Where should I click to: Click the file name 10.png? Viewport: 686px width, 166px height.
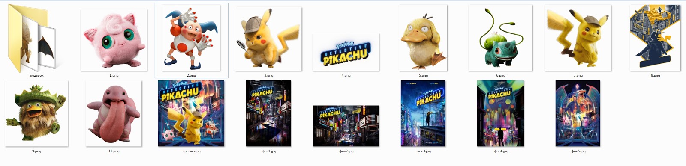pos(114,151)
